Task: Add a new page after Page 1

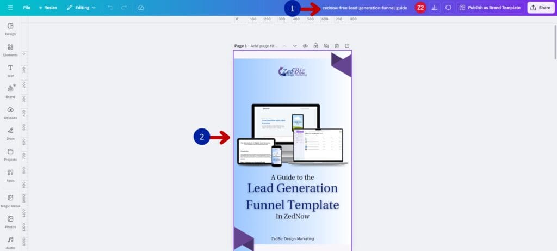Action: point(347,46)
